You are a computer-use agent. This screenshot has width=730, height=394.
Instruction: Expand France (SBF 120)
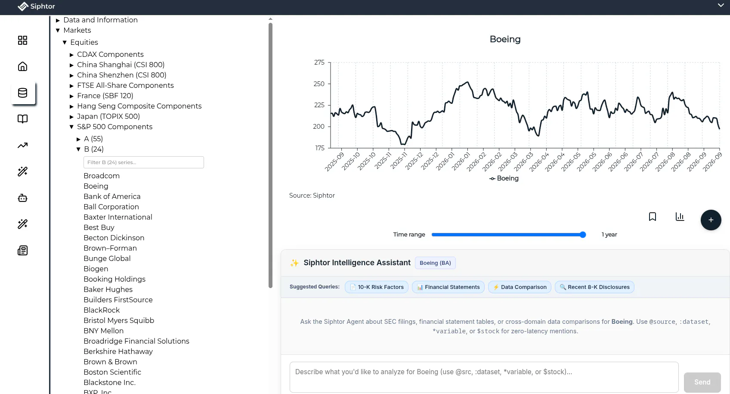(71, 96)
